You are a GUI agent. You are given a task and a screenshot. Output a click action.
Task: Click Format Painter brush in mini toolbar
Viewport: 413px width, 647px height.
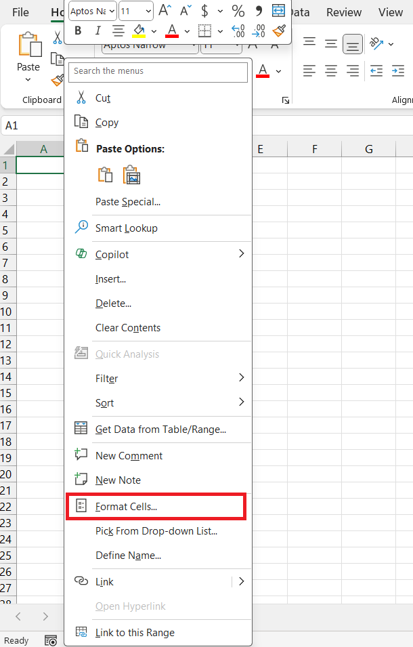279,30
